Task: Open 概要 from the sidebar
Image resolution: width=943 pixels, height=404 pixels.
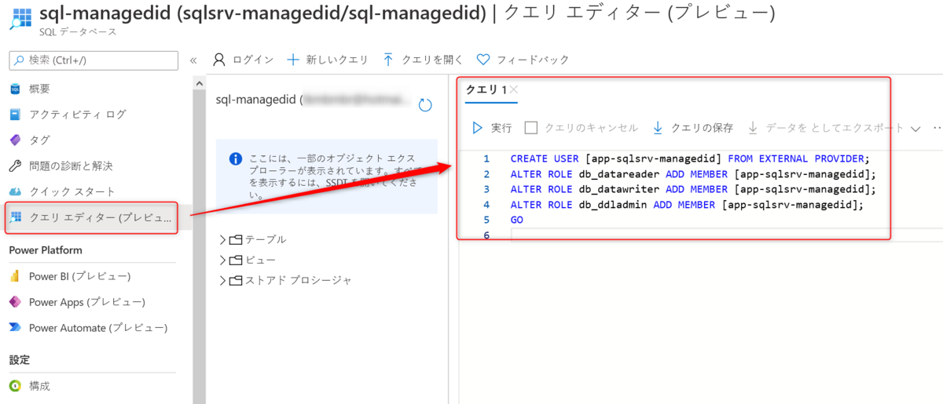Action: [39, 89]
